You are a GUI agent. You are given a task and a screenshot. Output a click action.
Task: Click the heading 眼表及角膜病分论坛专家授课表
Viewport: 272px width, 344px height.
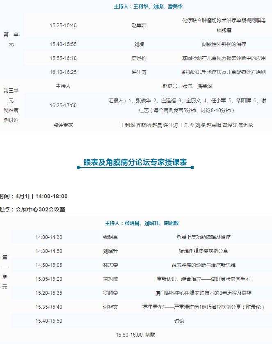click(x=135, y=163)
